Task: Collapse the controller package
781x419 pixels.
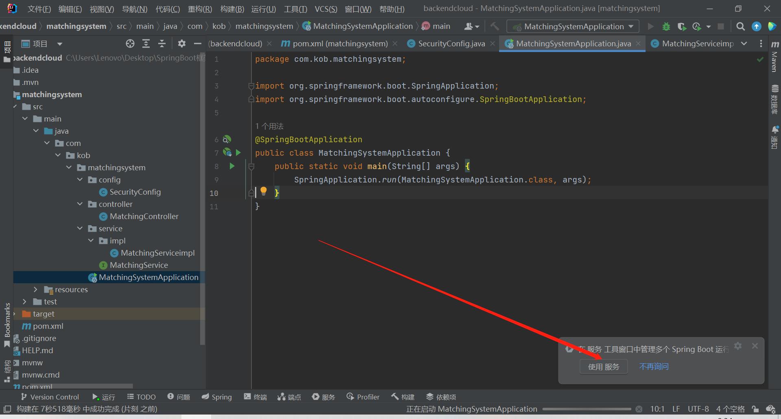Action: coord(80,204)
